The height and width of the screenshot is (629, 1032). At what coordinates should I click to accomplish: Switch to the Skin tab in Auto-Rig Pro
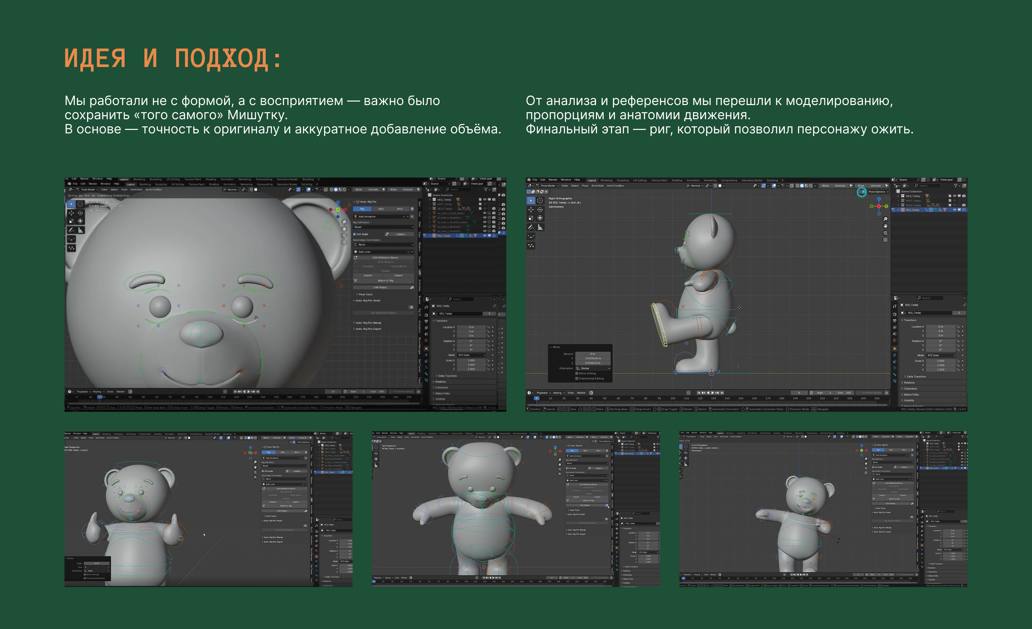pos(382,209)
